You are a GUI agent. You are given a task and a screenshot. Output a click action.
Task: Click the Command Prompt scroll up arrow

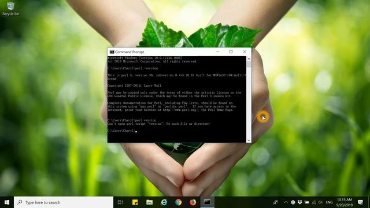249,58
